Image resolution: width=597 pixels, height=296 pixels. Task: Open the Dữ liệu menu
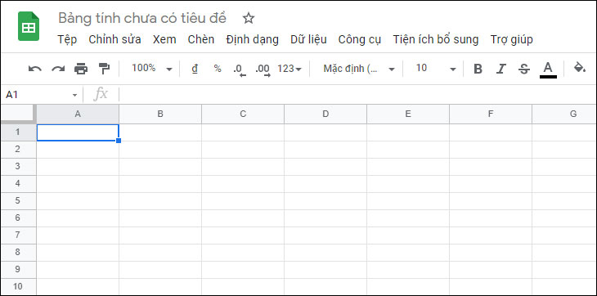(308, 39)
